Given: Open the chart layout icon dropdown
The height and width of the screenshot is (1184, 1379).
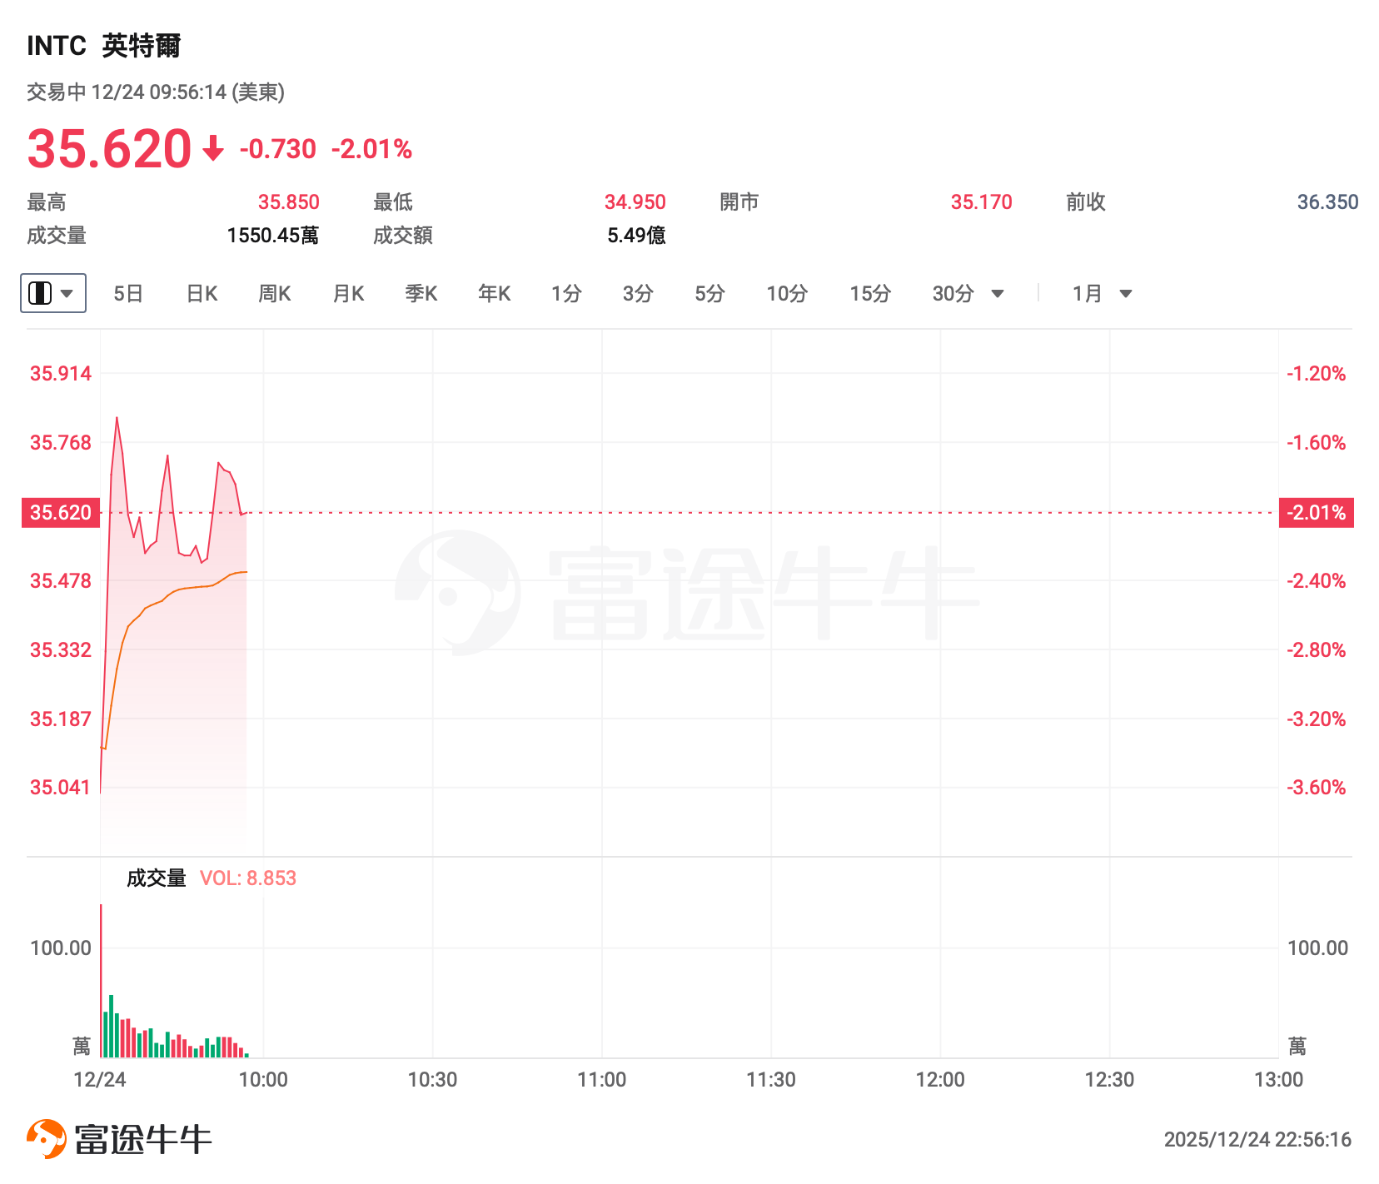Looking at the screenshot, I should click(x=52, y=293).
